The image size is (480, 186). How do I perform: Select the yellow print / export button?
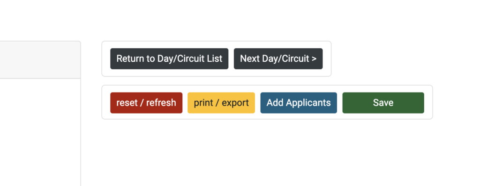tap(221, 103)
